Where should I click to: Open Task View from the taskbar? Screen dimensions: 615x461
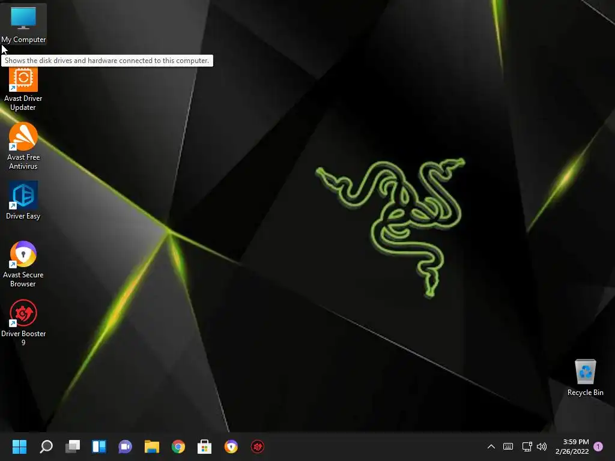coord(73,447)
